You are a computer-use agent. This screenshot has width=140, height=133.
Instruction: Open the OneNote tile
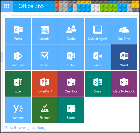(x=71, y=84)
